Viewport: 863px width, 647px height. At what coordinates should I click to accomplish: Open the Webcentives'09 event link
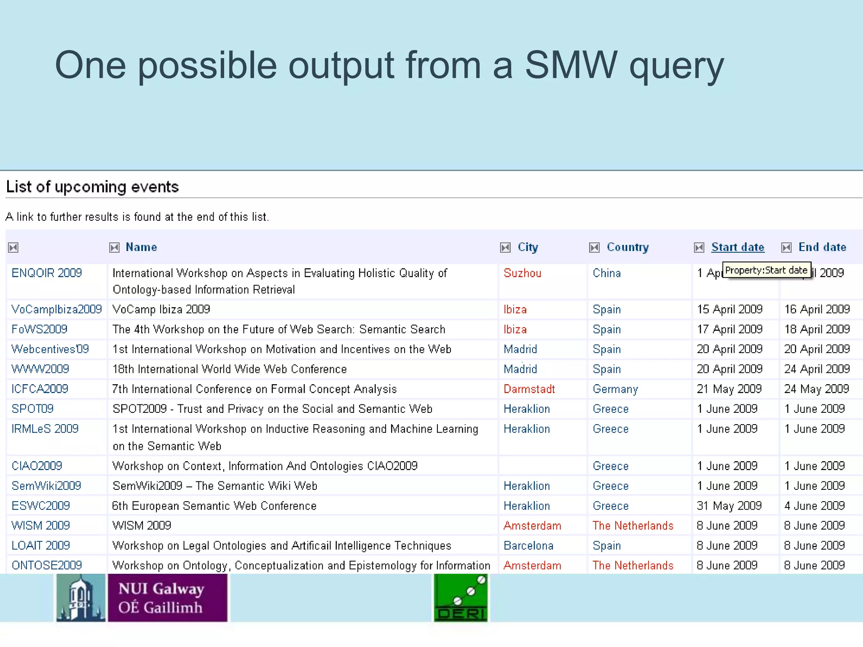point(50,349)
